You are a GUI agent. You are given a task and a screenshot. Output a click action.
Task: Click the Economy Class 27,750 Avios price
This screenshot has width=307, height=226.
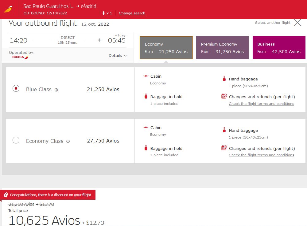point(103,141)
